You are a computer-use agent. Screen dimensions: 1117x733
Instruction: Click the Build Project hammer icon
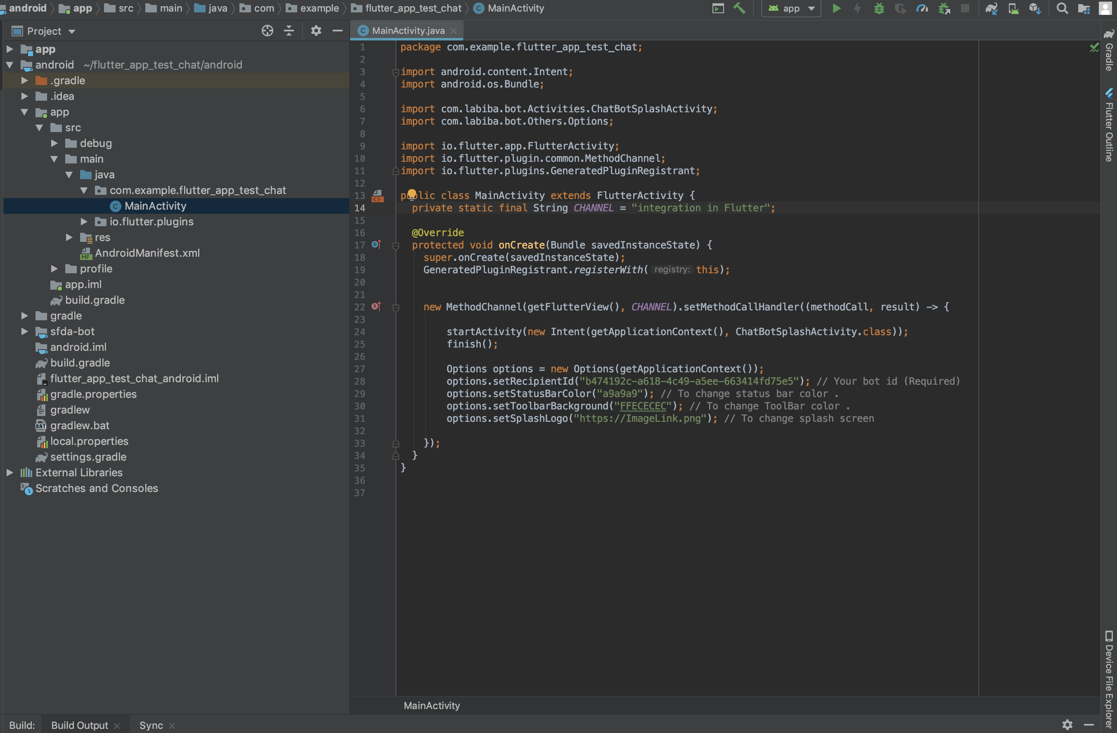click(741, 8)
